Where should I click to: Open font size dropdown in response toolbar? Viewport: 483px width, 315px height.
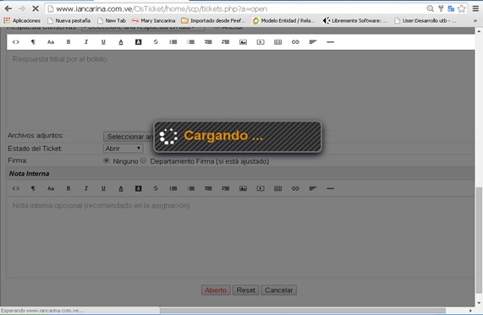pos(51,42)
